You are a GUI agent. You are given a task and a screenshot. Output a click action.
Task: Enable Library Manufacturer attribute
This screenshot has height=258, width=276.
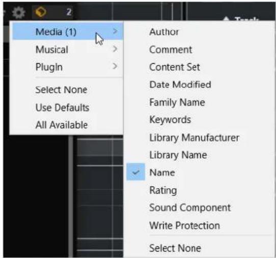tap(194, 138)
